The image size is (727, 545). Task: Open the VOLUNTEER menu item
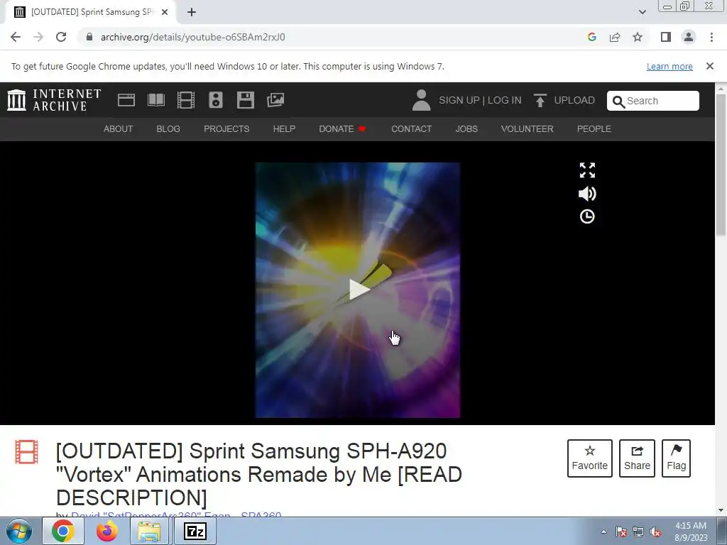pyautogui.click(x=528, y=129)
